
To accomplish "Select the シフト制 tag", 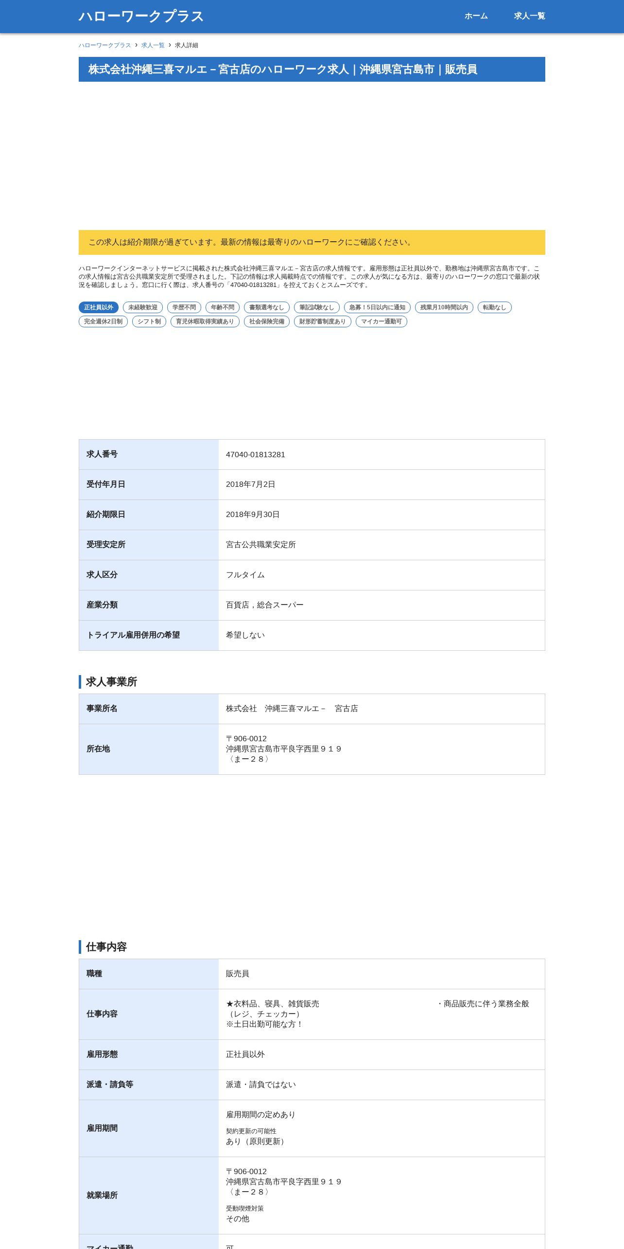I will 149,321.
